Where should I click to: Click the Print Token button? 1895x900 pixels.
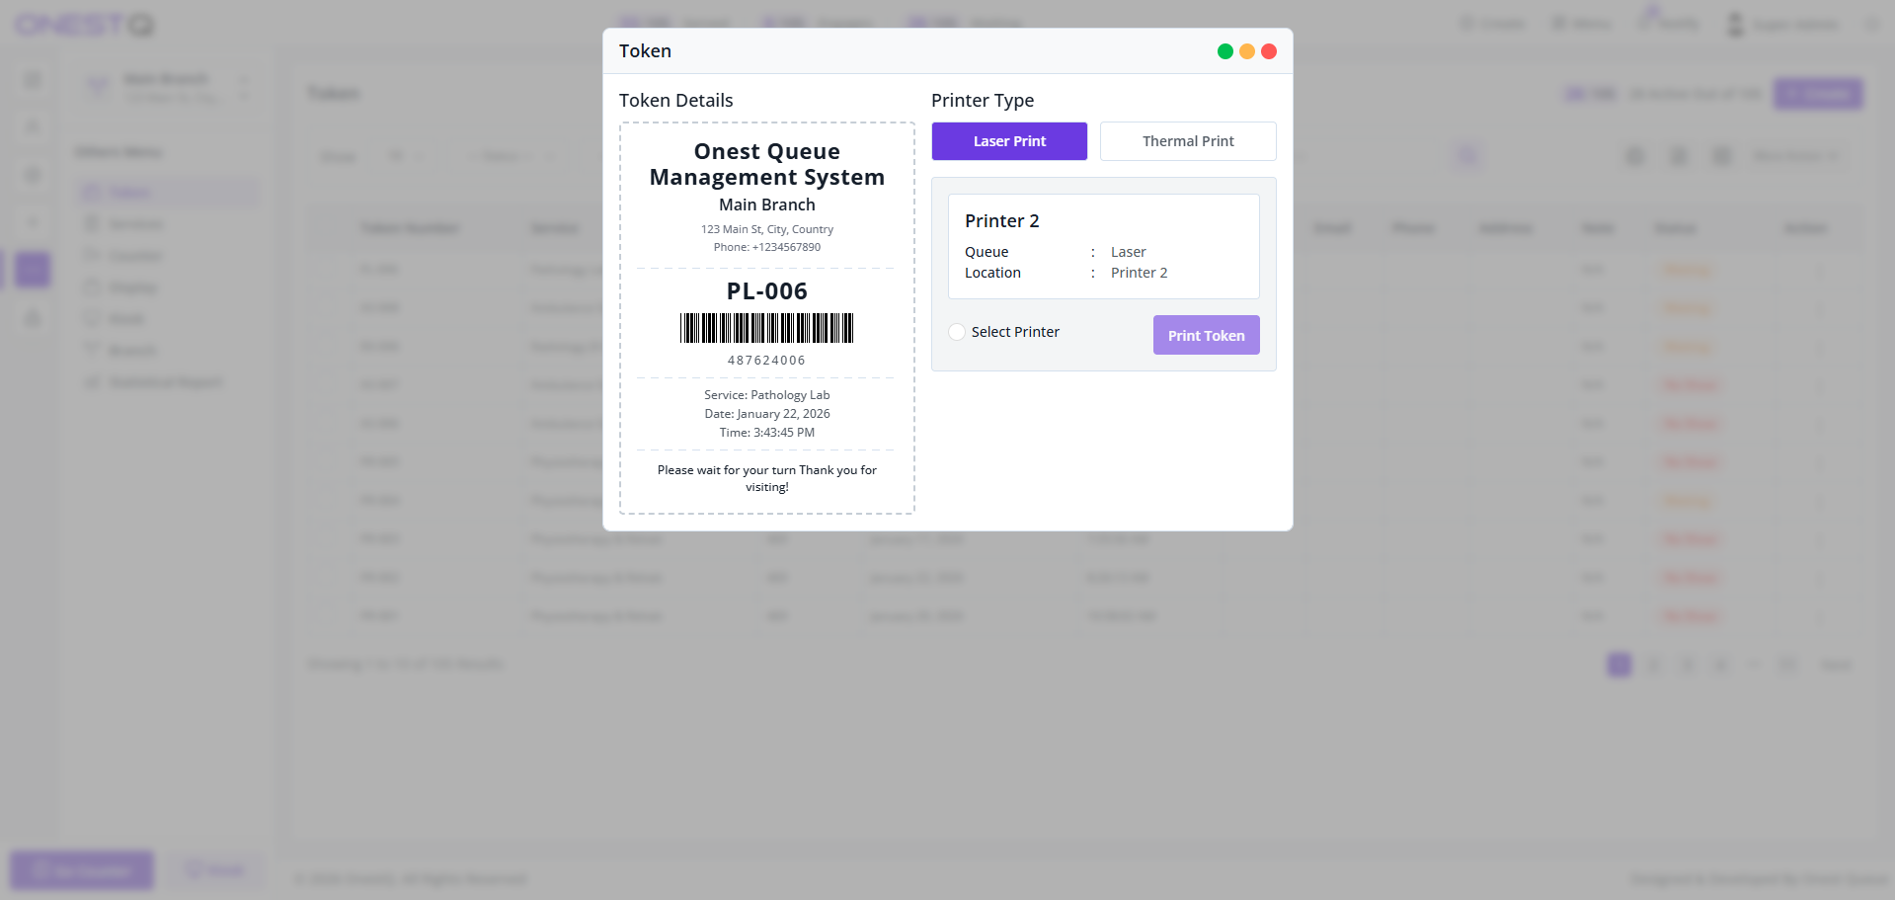(x=1206, y=335)
